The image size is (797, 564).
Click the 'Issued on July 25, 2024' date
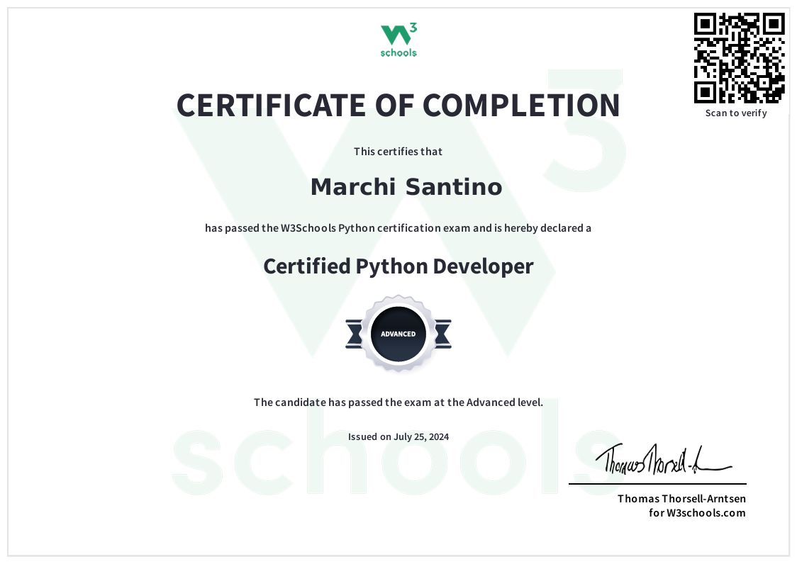(x=398, y=436)
